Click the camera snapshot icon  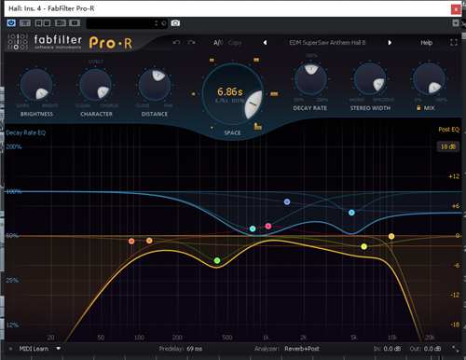[175, 23]
